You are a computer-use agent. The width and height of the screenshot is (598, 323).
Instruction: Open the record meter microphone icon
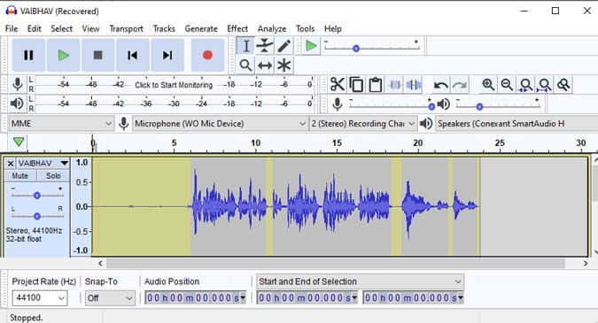click(x=17, y=84)
